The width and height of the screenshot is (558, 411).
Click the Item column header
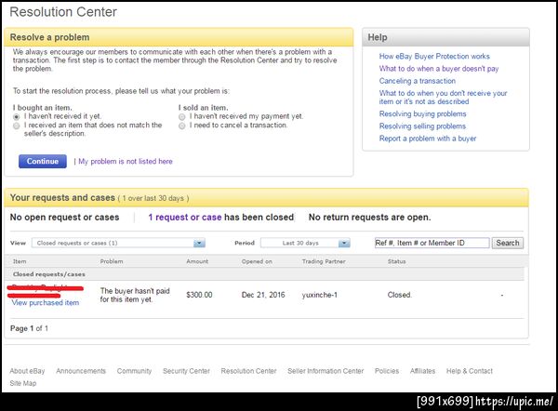(20, 261)
